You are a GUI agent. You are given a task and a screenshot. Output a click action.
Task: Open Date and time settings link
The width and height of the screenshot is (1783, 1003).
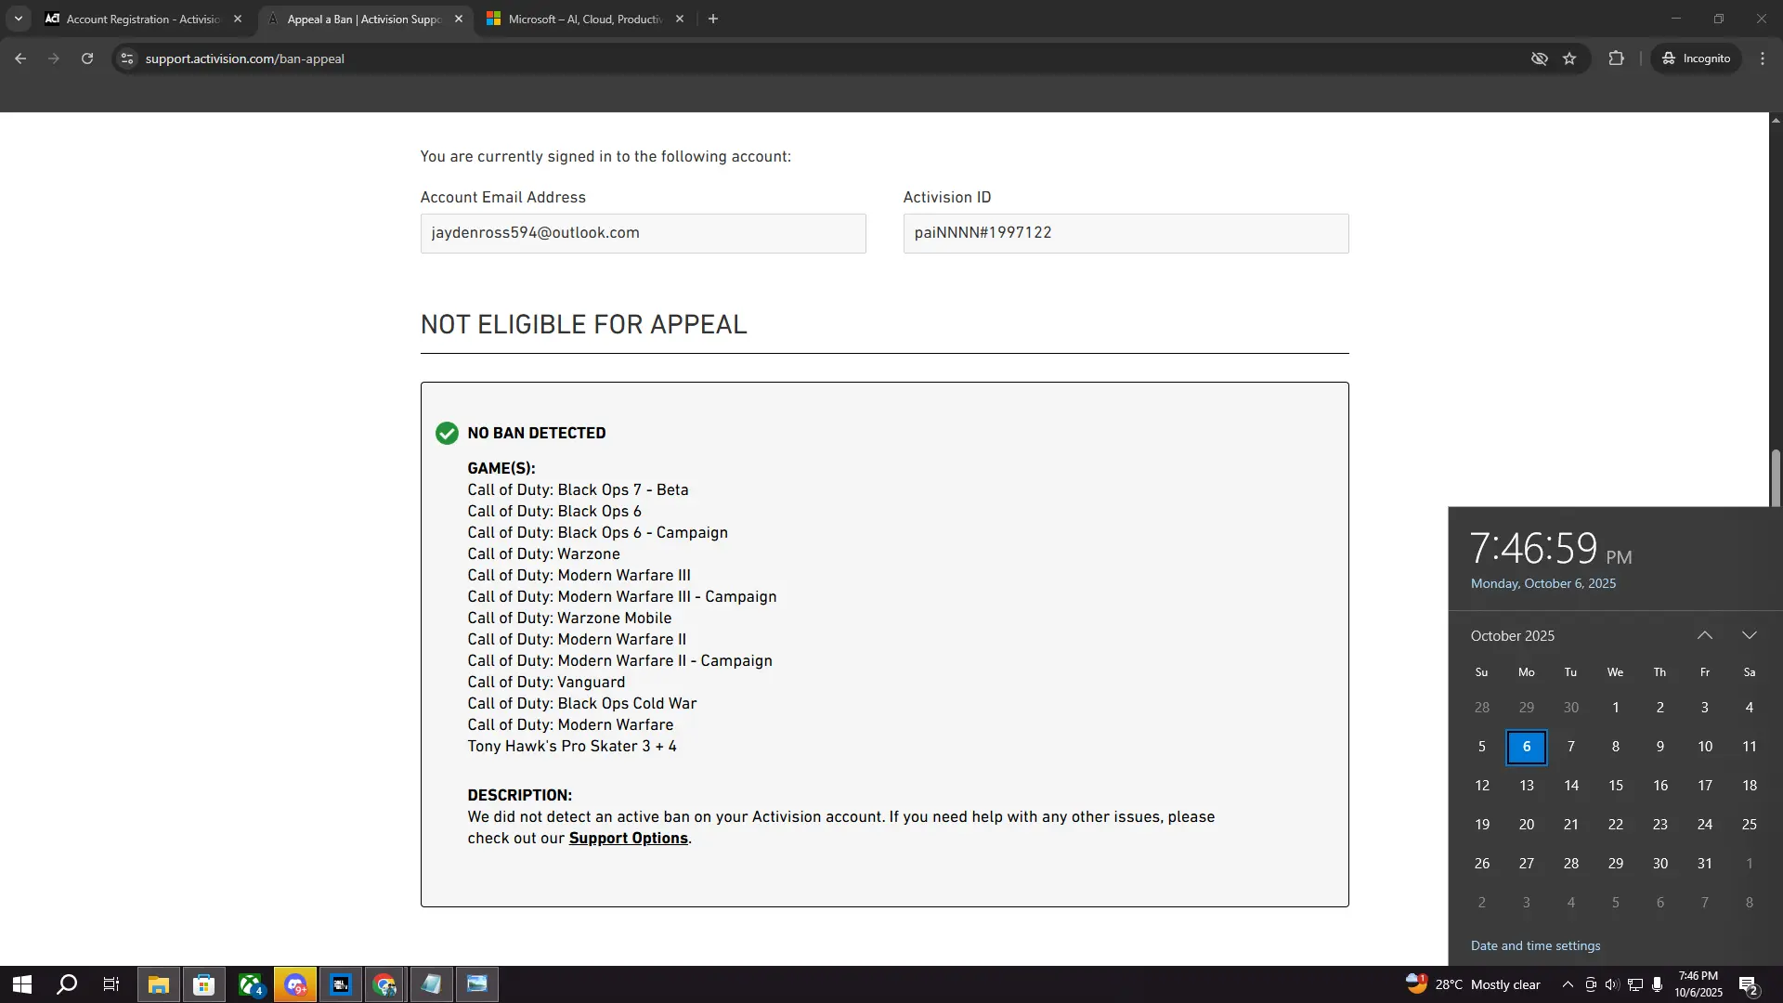pos(1535,945)
